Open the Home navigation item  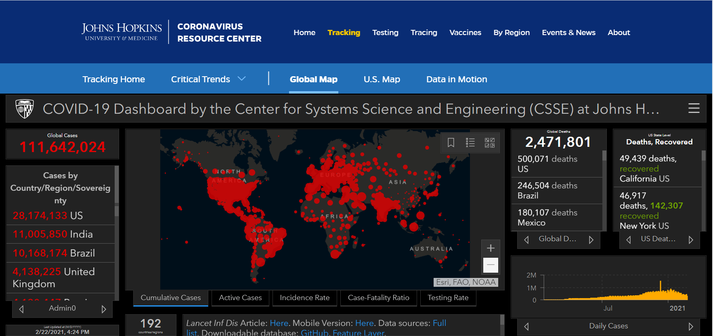tap(304, 33)
